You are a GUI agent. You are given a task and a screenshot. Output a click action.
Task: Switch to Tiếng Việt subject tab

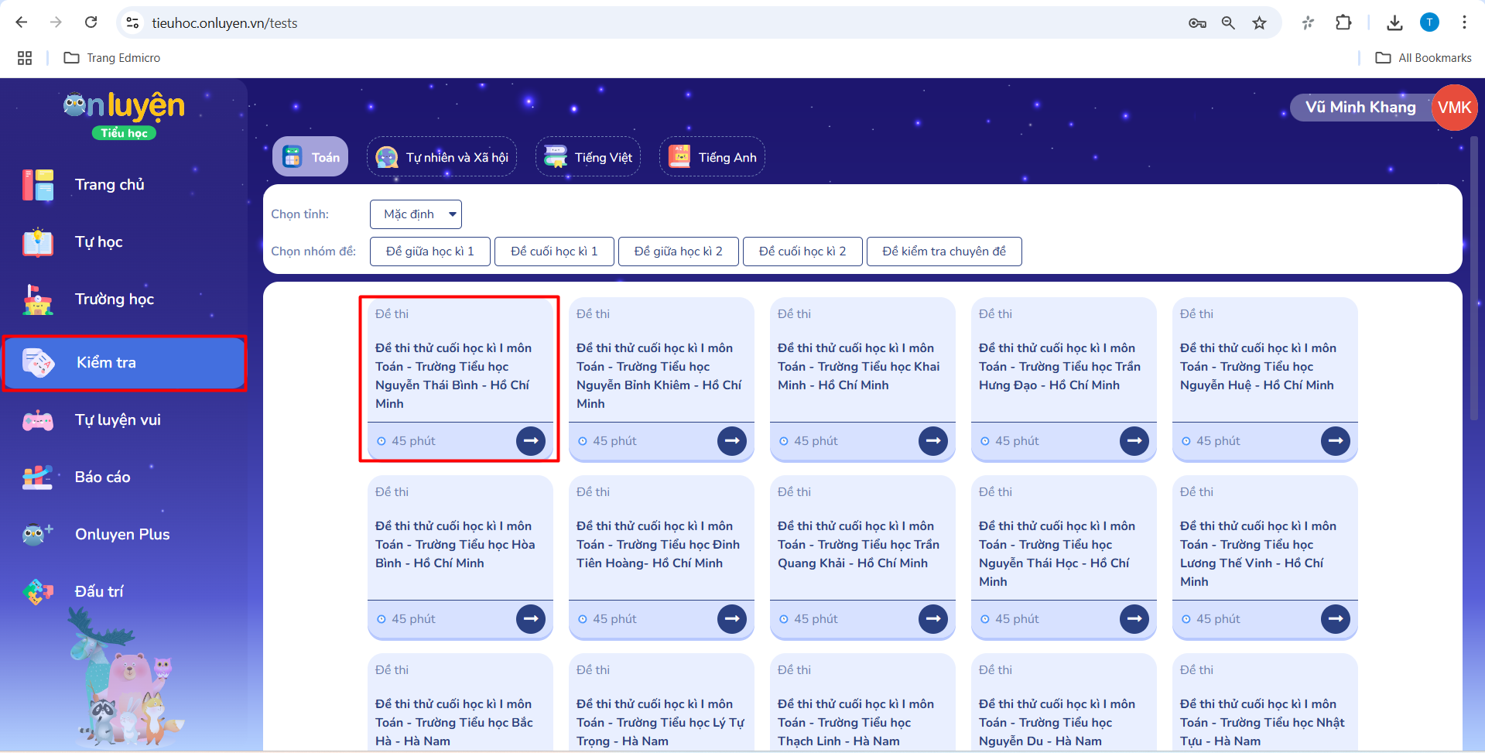pyautogui.click(x=588, y=157)
